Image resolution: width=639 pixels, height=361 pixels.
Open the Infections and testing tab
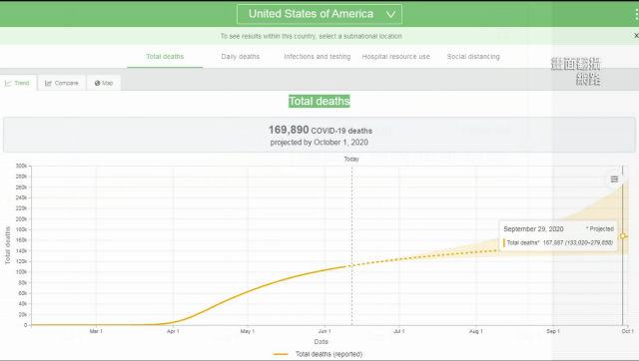pyautogui.click(x=318, y=57)
